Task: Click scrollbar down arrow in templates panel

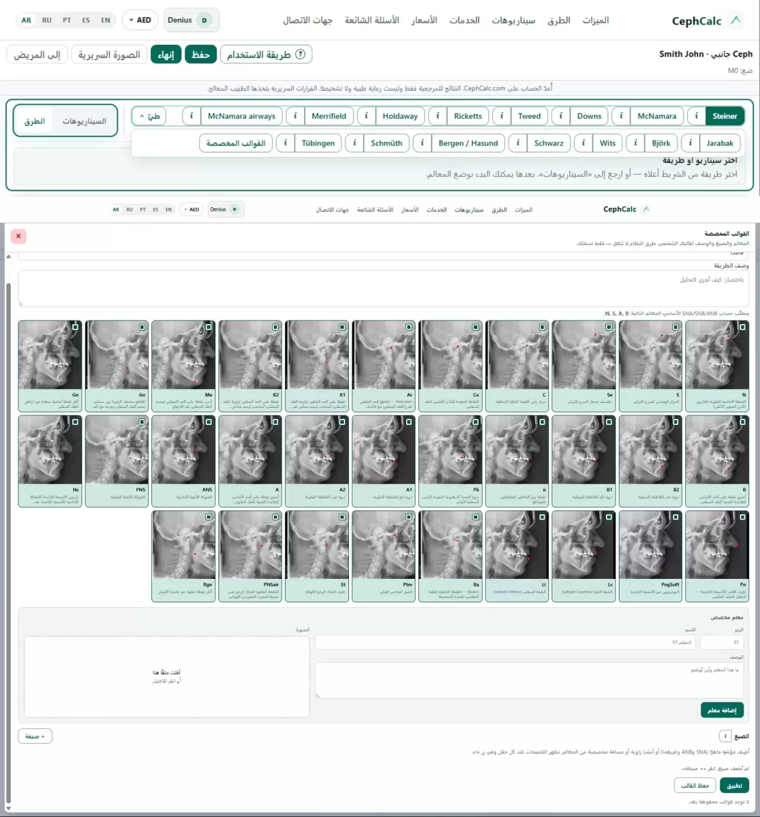Action: (9, 809)
